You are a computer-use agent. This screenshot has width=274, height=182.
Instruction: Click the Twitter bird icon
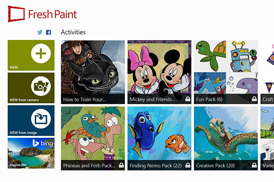(40, 32)
